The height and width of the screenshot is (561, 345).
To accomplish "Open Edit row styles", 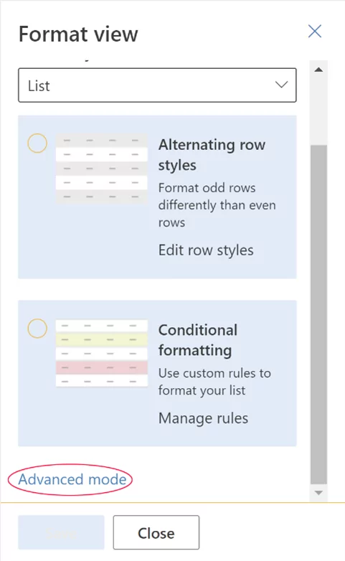I will [x=206, y=250].
